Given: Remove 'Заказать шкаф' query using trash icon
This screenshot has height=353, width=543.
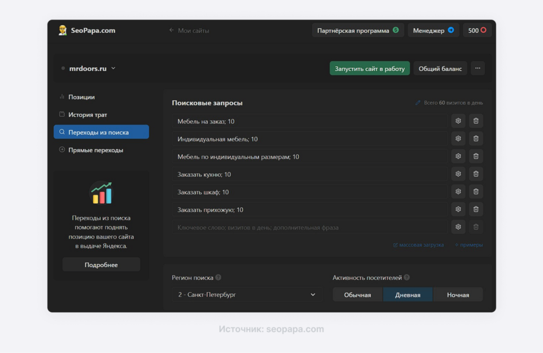Looking at the screenshot, I should click(476, 192).
